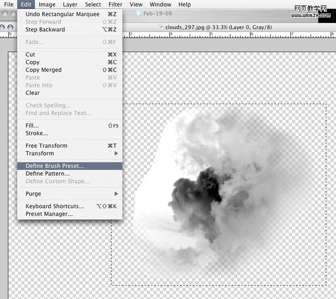Viewport: 336px width, 299px height.
Task: Open the Image menu
Action: tap(47, 4)
